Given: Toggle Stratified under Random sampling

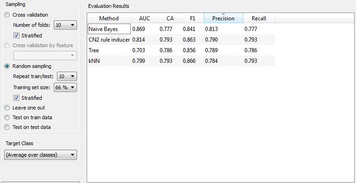Looking at the screenshot, I should point(17,98).
